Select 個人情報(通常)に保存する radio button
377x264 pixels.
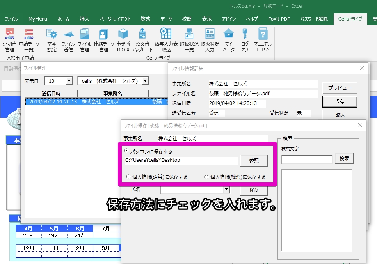(x=128, y=177)
